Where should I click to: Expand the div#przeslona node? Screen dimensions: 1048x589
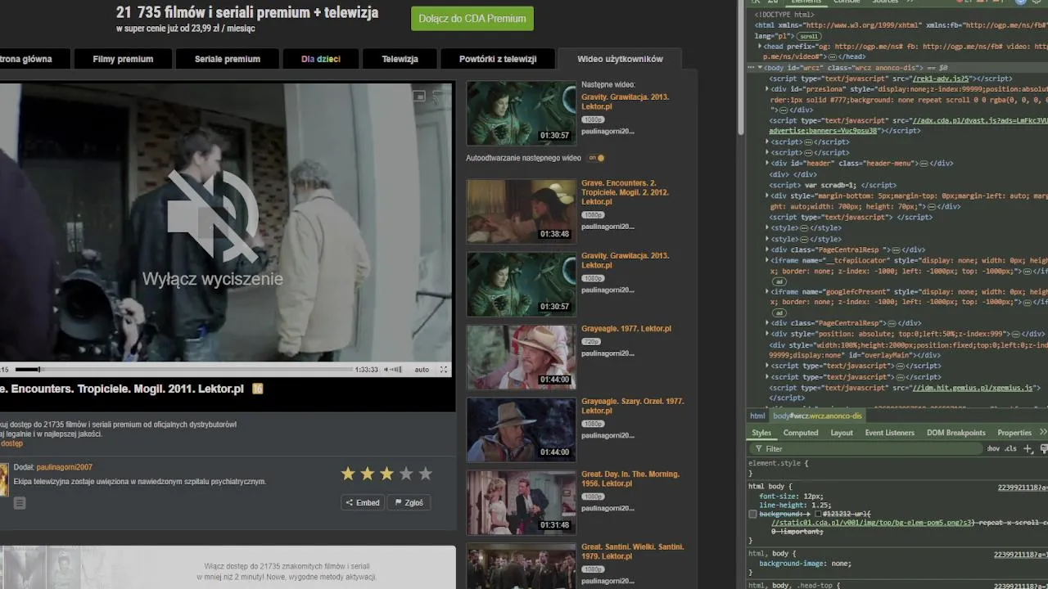coord(767,88)
